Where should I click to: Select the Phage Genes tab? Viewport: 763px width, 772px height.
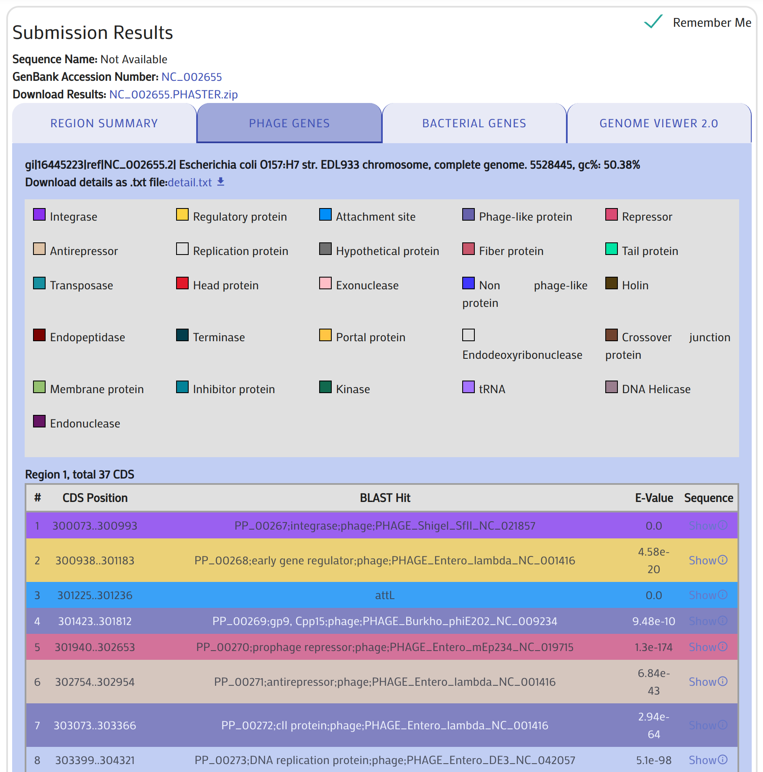289,123
